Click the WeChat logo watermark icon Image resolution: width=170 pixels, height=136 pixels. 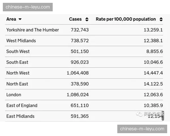(x=139, y=114)
